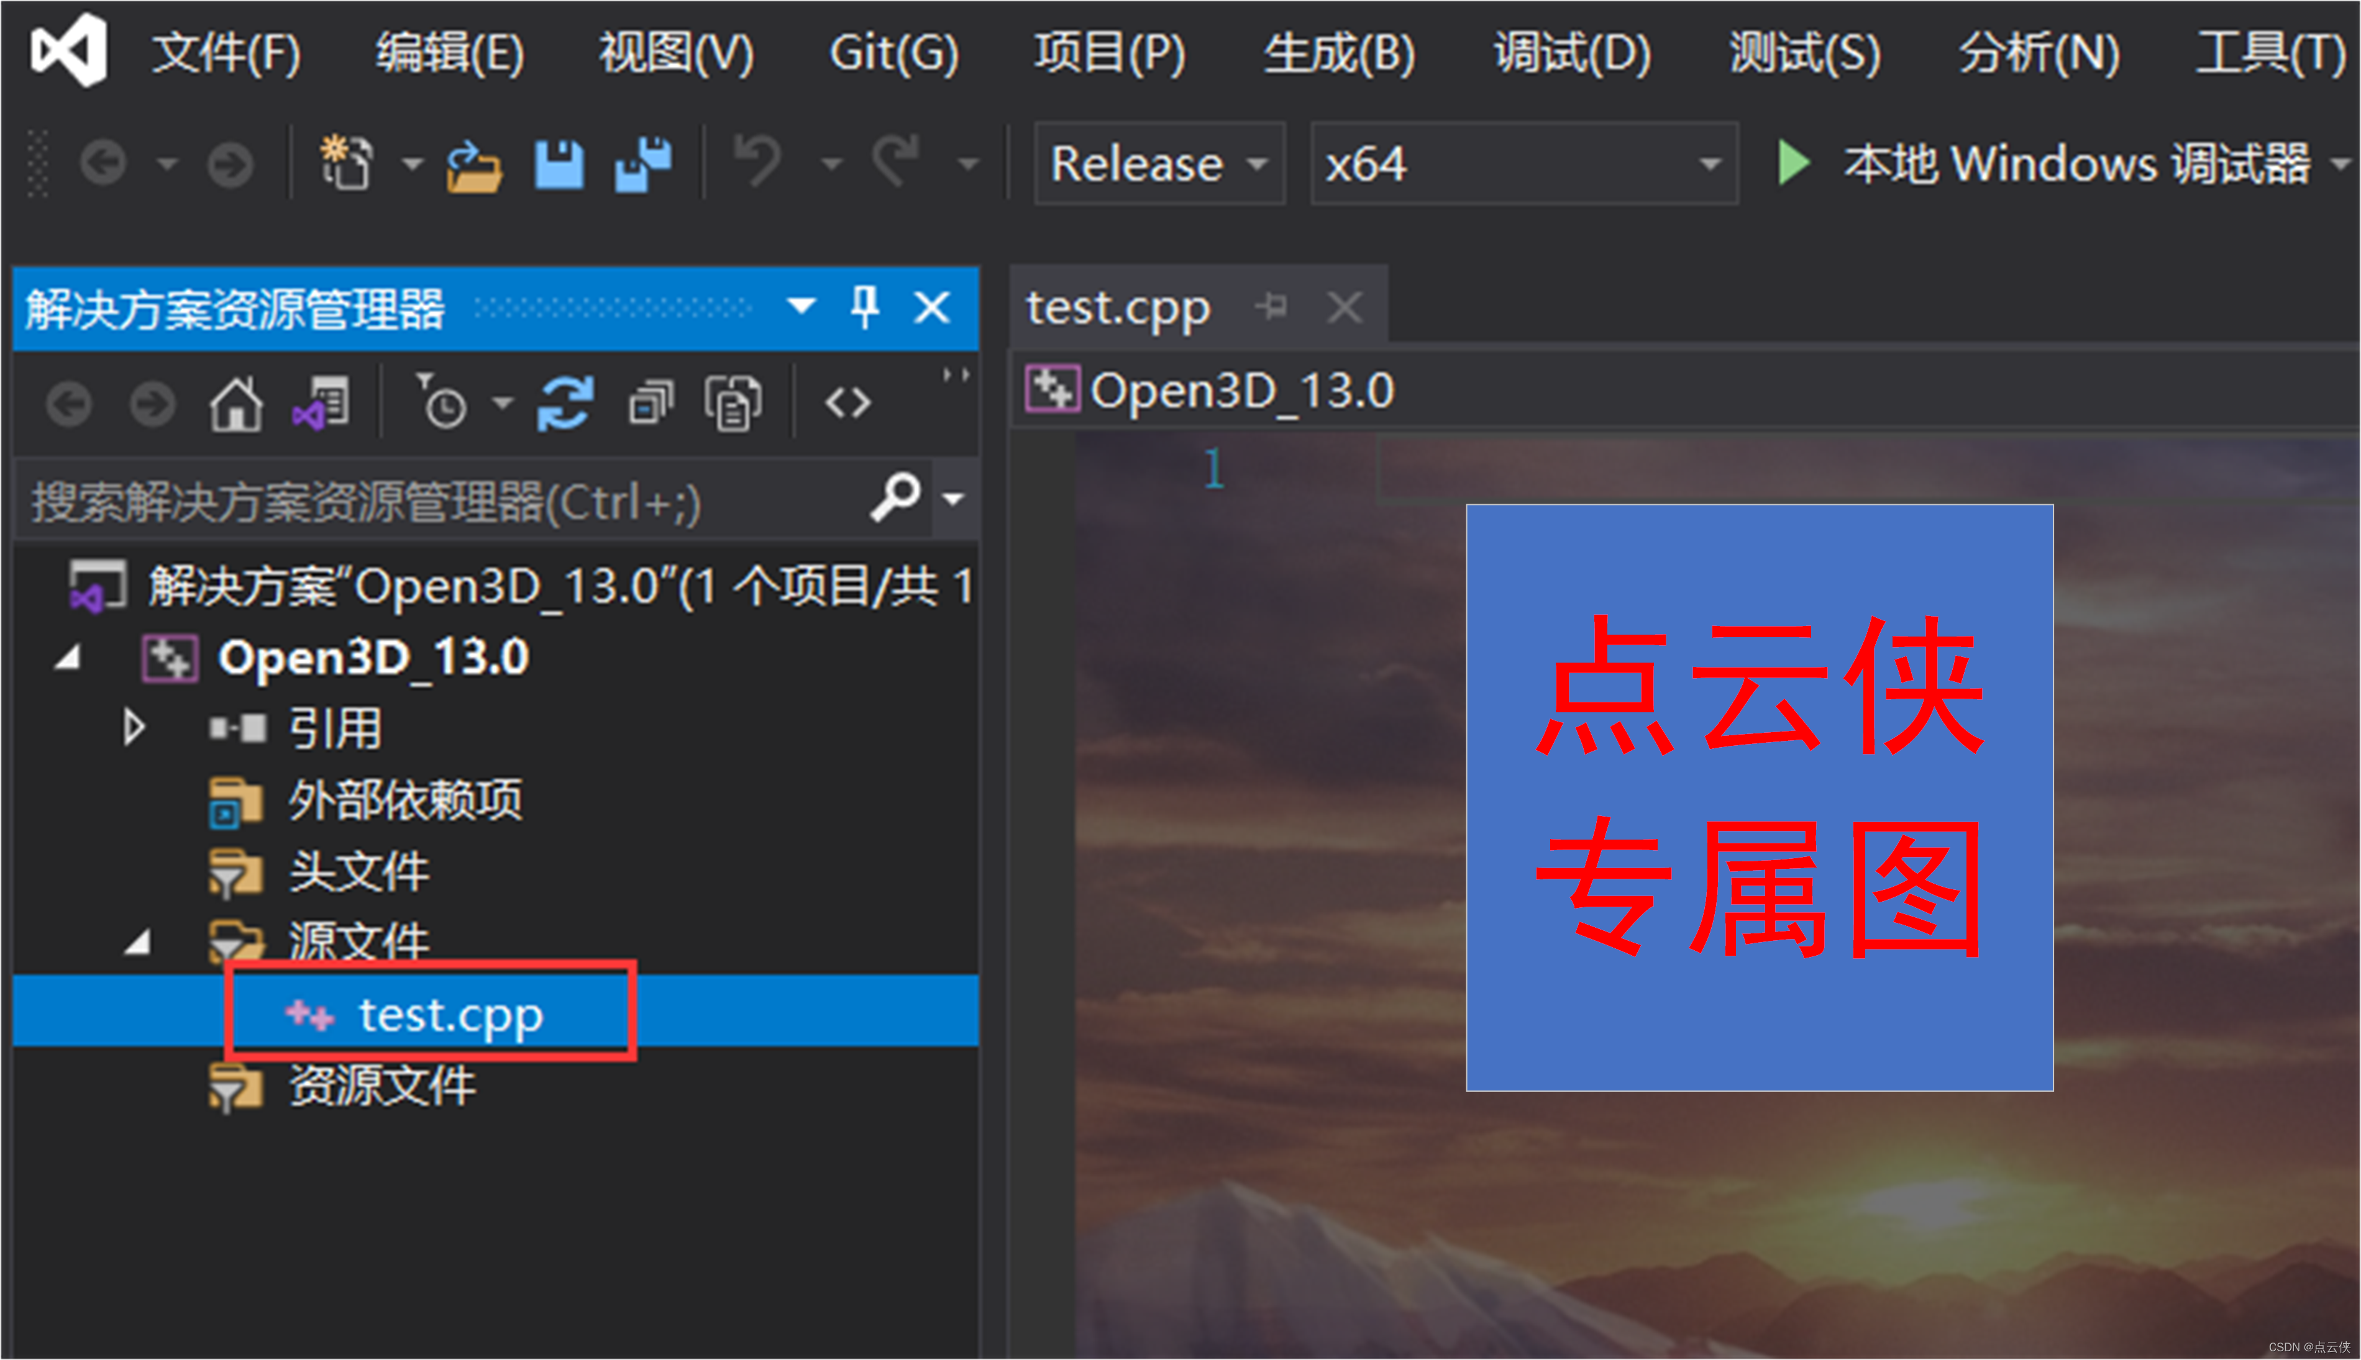Click the Redo icon on the toolbar

pos(894,161)
